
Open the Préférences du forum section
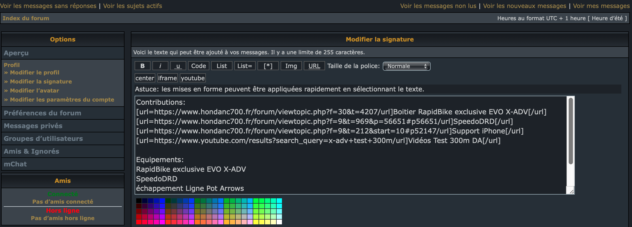(43, 113)
